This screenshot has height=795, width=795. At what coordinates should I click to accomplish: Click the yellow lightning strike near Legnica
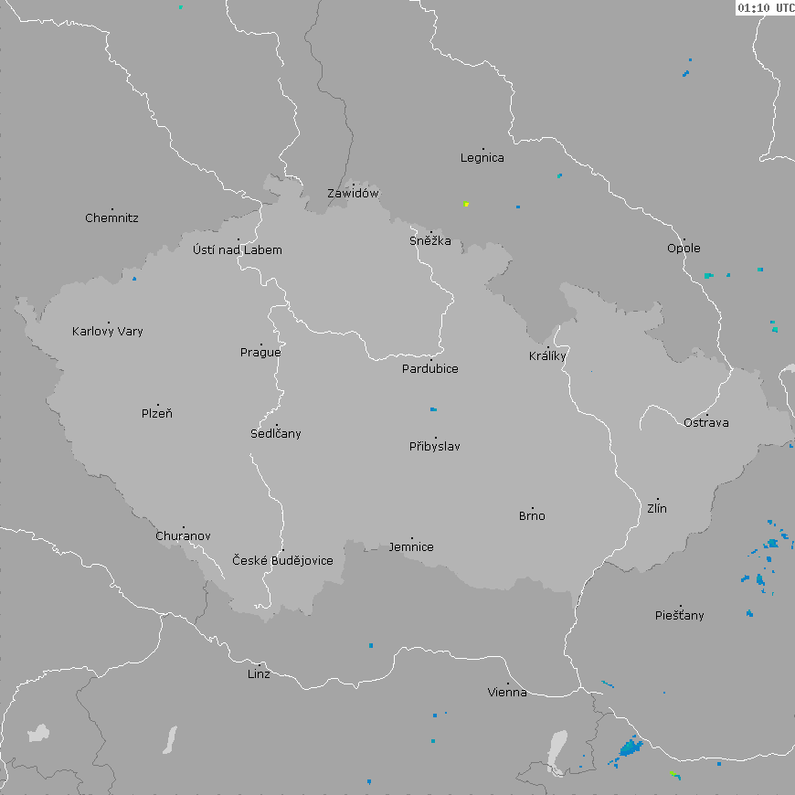coord(466,204)
